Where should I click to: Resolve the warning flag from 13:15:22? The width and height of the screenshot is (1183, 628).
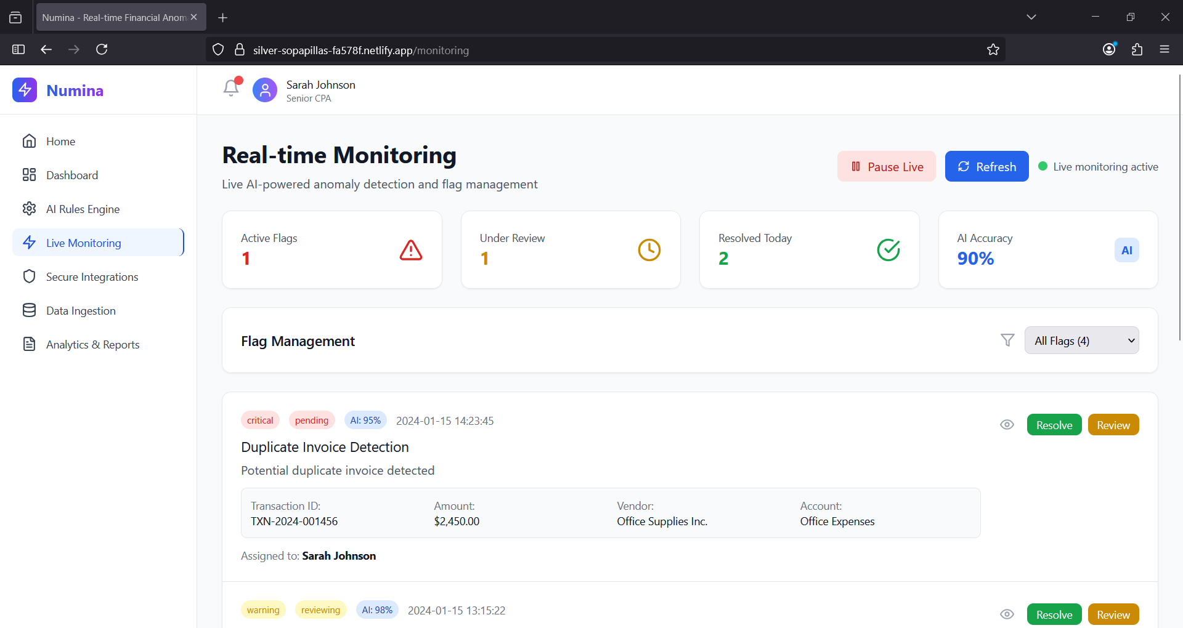click(x=1054, y=614)
